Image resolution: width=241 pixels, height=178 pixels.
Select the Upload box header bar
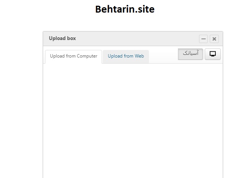pos(133,38)
